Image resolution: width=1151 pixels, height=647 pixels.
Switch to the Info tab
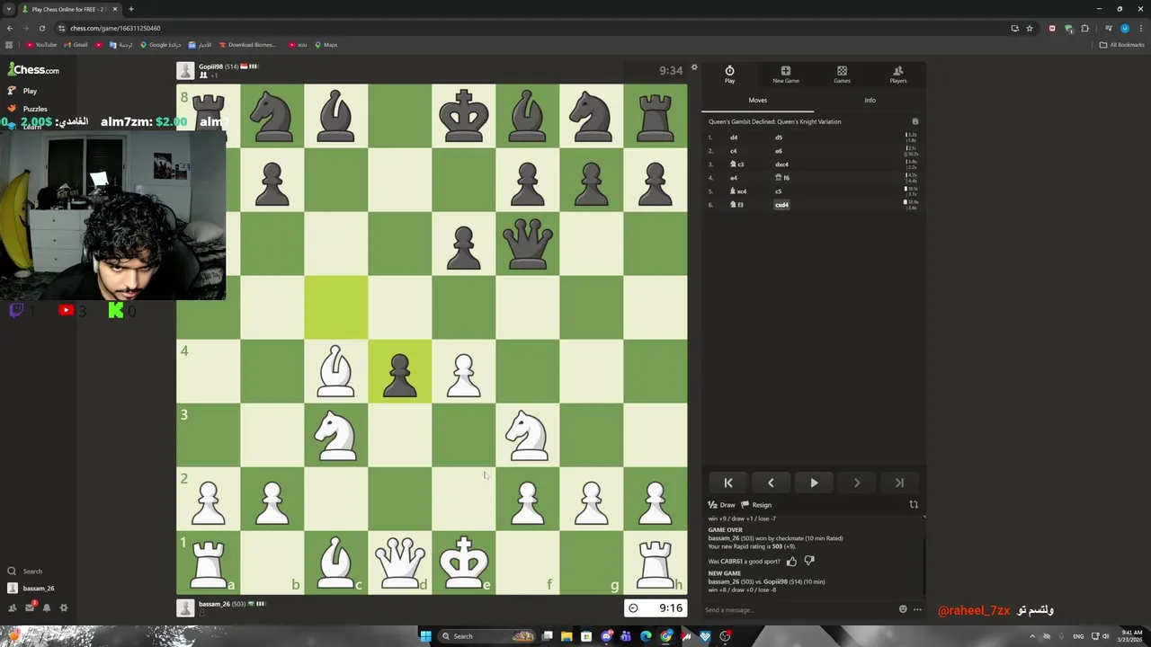click(x=870, y=100)
